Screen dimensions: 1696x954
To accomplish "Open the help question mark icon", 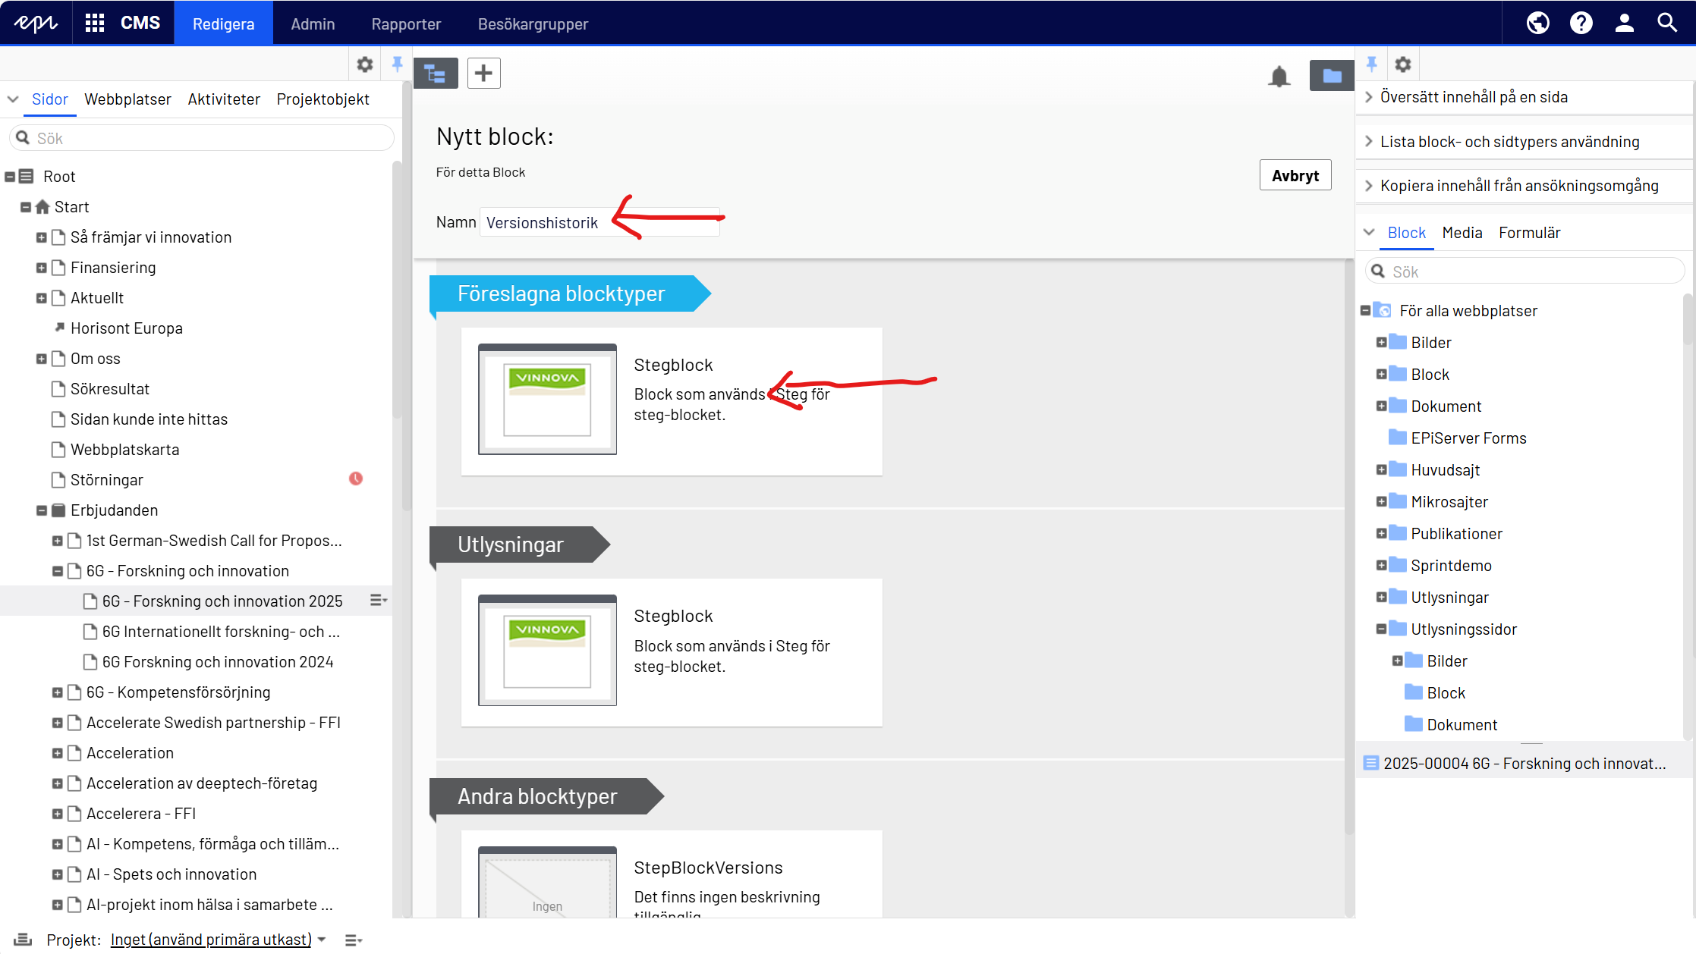I will 1581,23.
